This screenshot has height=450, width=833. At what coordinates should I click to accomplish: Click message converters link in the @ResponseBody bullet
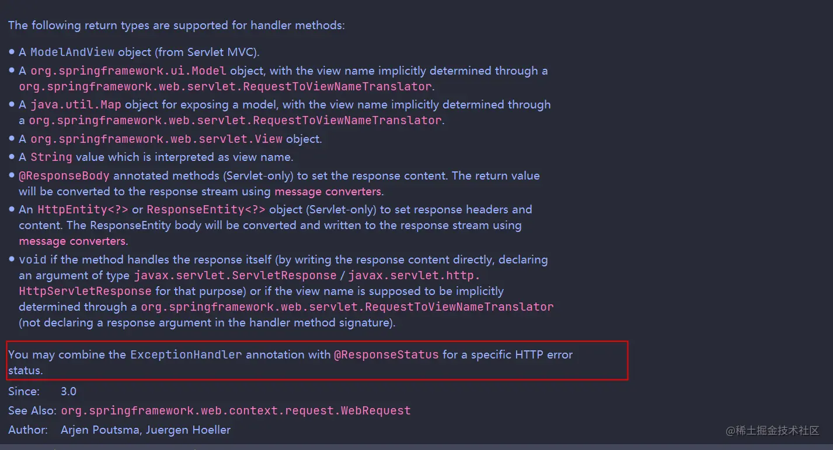(x=328, y=191)
